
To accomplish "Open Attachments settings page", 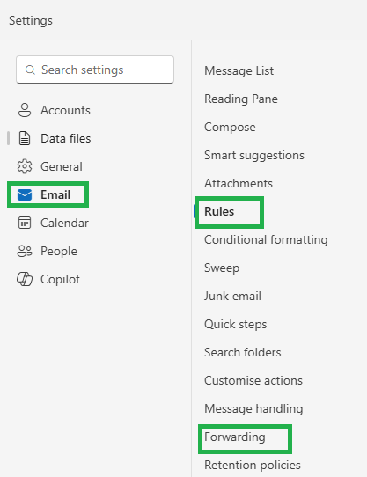I will pos(239,183).
